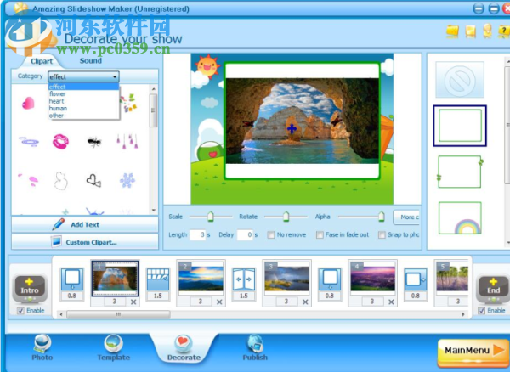The image size is (510, 372).
Task: Toggle the Snap to photo checkbox
Action: pyautogui.click(x=382, y=234)
